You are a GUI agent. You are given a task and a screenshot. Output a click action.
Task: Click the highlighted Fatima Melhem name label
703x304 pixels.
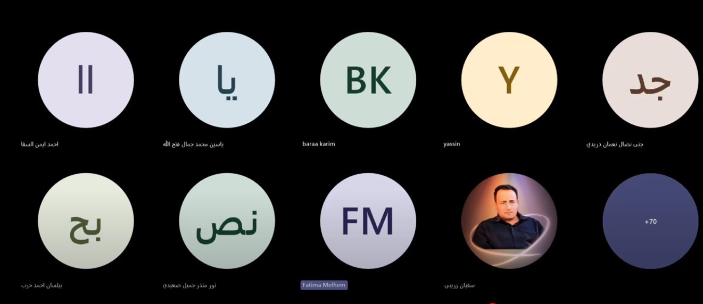coord(324,285)
